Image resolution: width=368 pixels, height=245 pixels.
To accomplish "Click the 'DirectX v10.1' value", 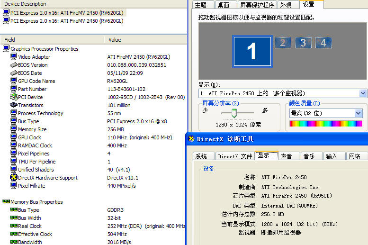I will pos(123,178).
